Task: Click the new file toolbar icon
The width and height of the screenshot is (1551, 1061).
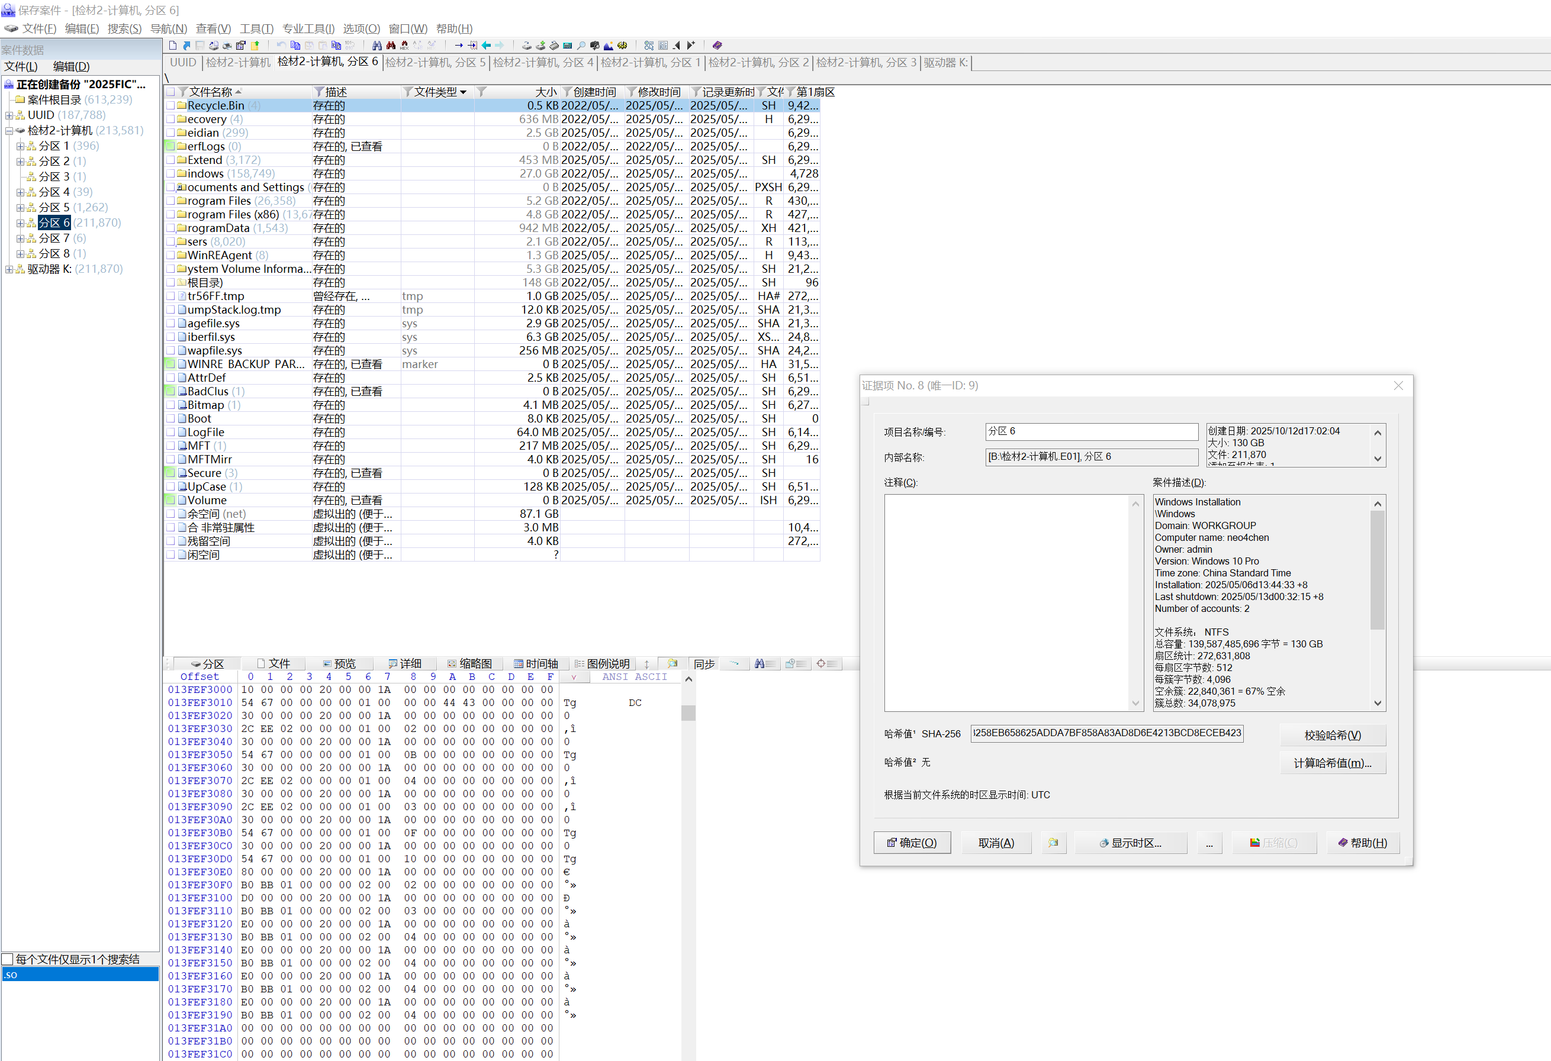Action: click(173, 46)
